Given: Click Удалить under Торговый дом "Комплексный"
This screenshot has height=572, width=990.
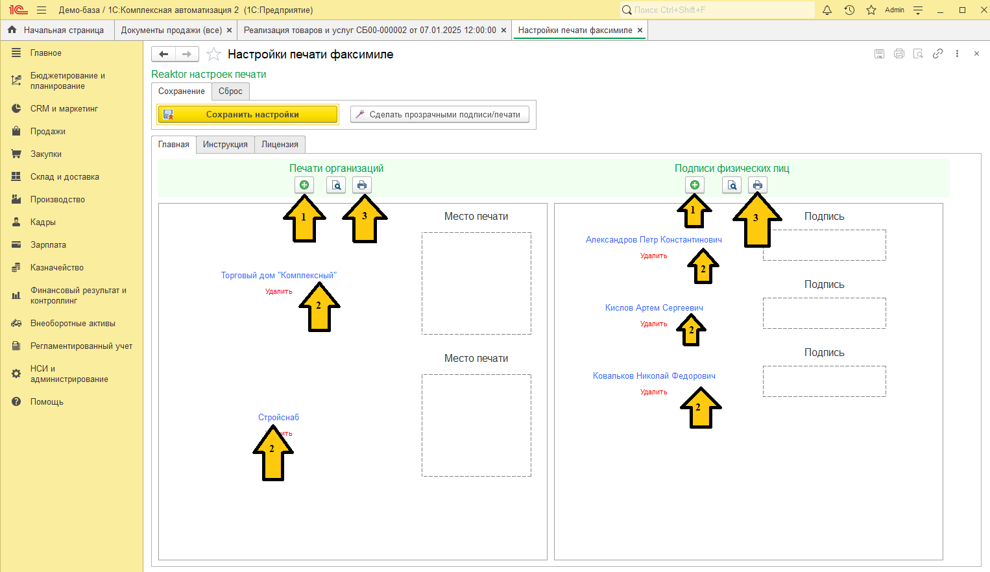Looking at the screenshot, I should (279, 292).
